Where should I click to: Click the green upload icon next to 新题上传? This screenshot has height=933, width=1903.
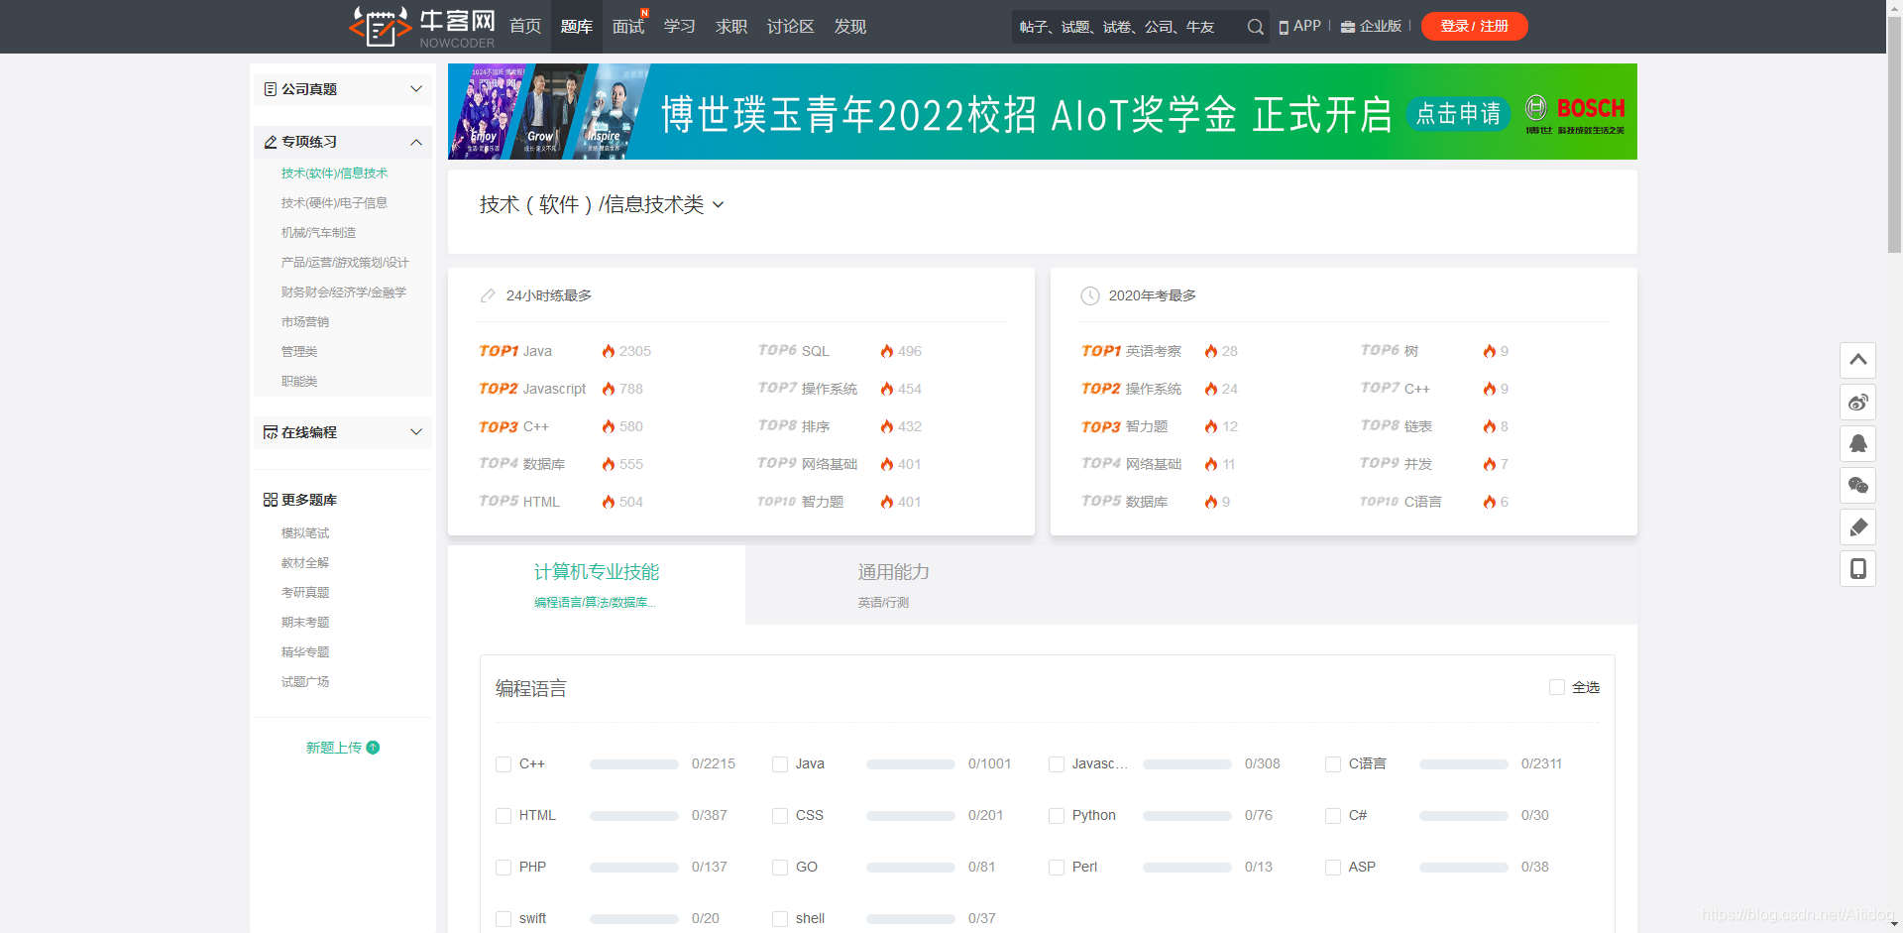(373, 748)
